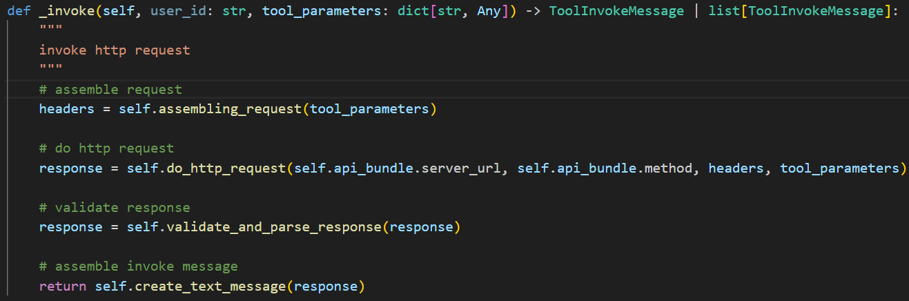This screenshot has width=909, height=301.
Task: Select the _invoke function name
Action: (63, 11)
